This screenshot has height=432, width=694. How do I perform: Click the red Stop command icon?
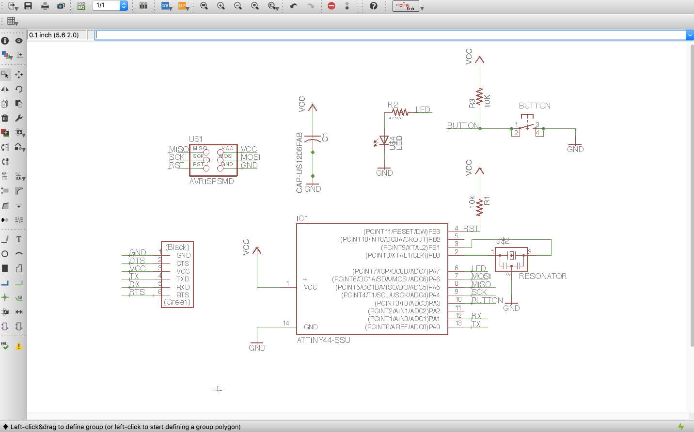331,6
